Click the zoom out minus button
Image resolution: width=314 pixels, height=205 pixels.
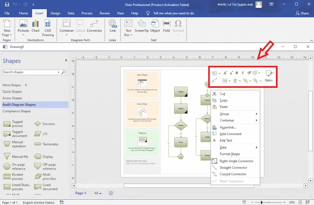(x=252, y=202)
